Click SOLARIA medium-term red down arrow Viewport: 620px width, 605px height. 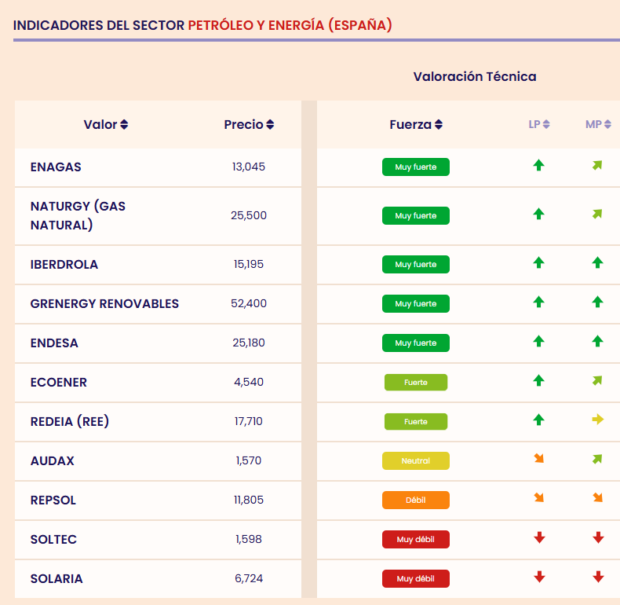tap(598, 577)
